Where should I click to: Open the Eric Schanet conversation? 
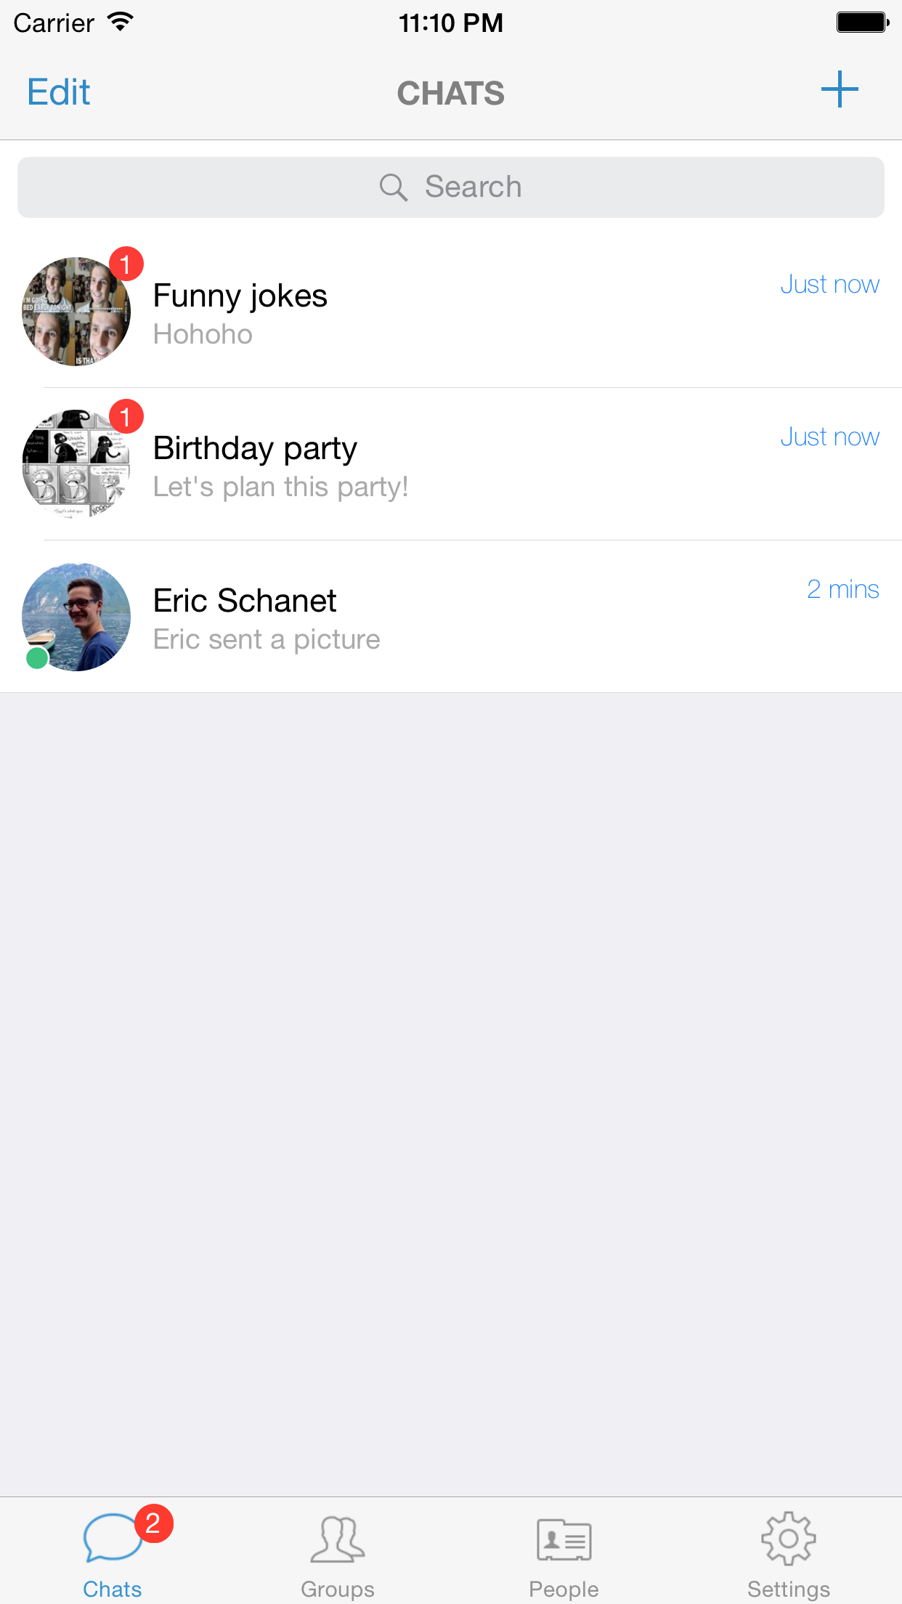click(465, 617)
